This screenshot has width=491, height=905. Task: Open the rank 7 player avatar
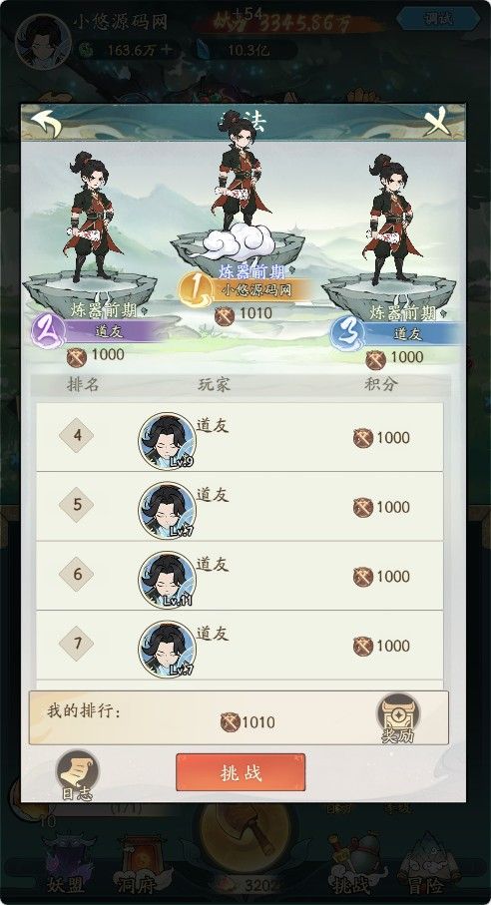(x=167, y=650)
